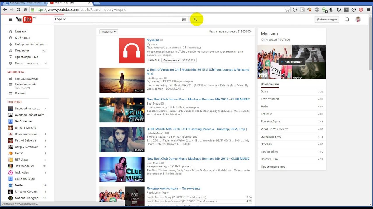Click the Добавить видео button
Image resolution: width=373 pixels, height=209 pixels.
point(327,19)
